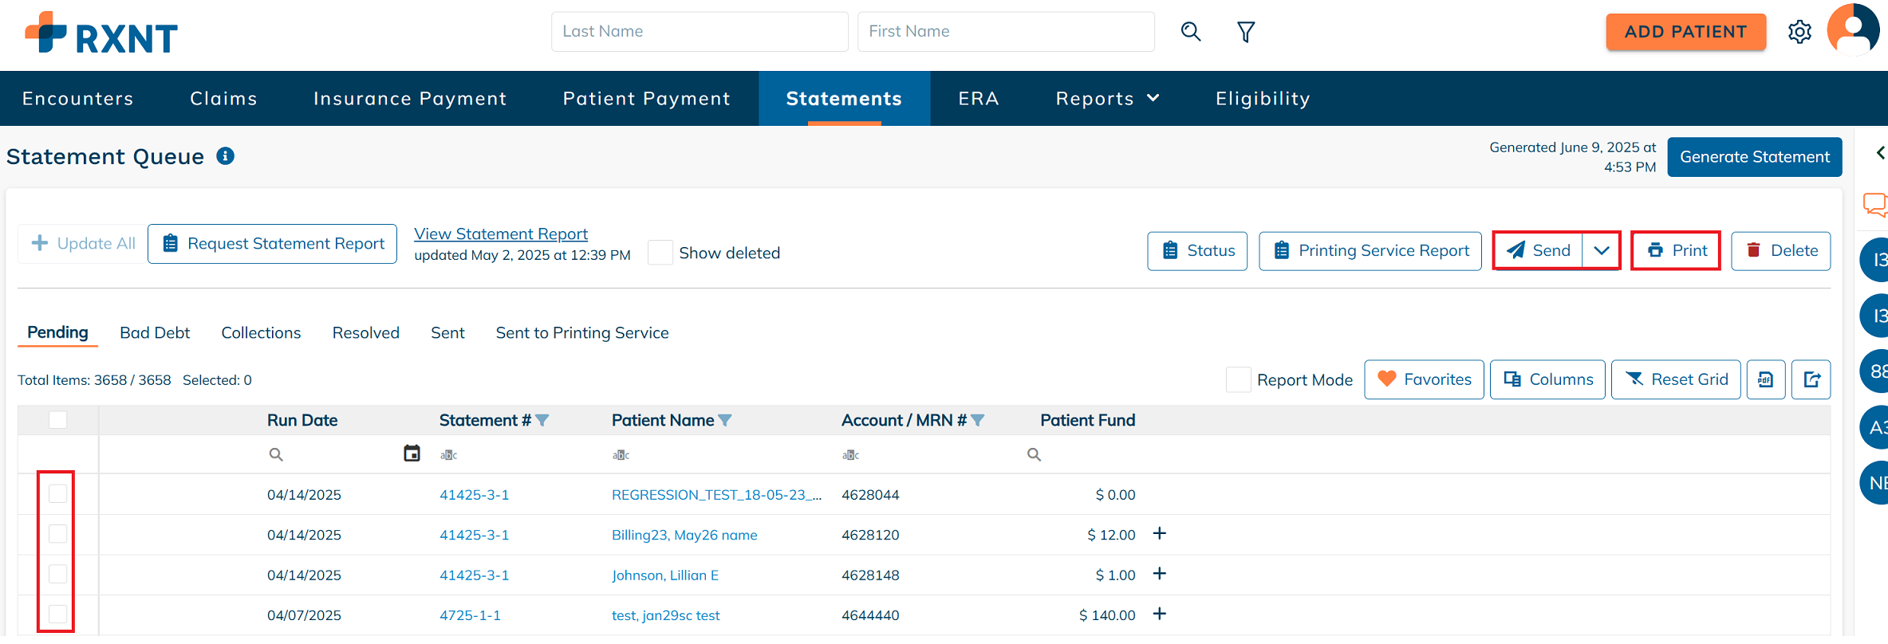
Task: Click the ADD PATIENT button
Action: (x=1685, y=32)
